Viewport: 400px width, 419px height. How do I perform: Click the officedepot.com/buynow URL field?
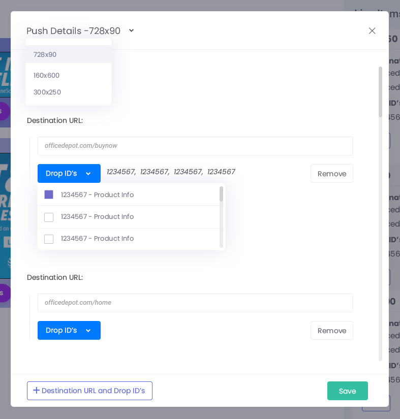pos(195,146)
